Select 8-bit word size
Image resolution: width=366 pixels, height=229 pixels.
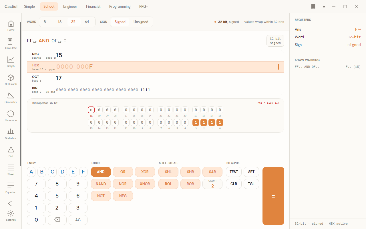click(x=45, y=22)
